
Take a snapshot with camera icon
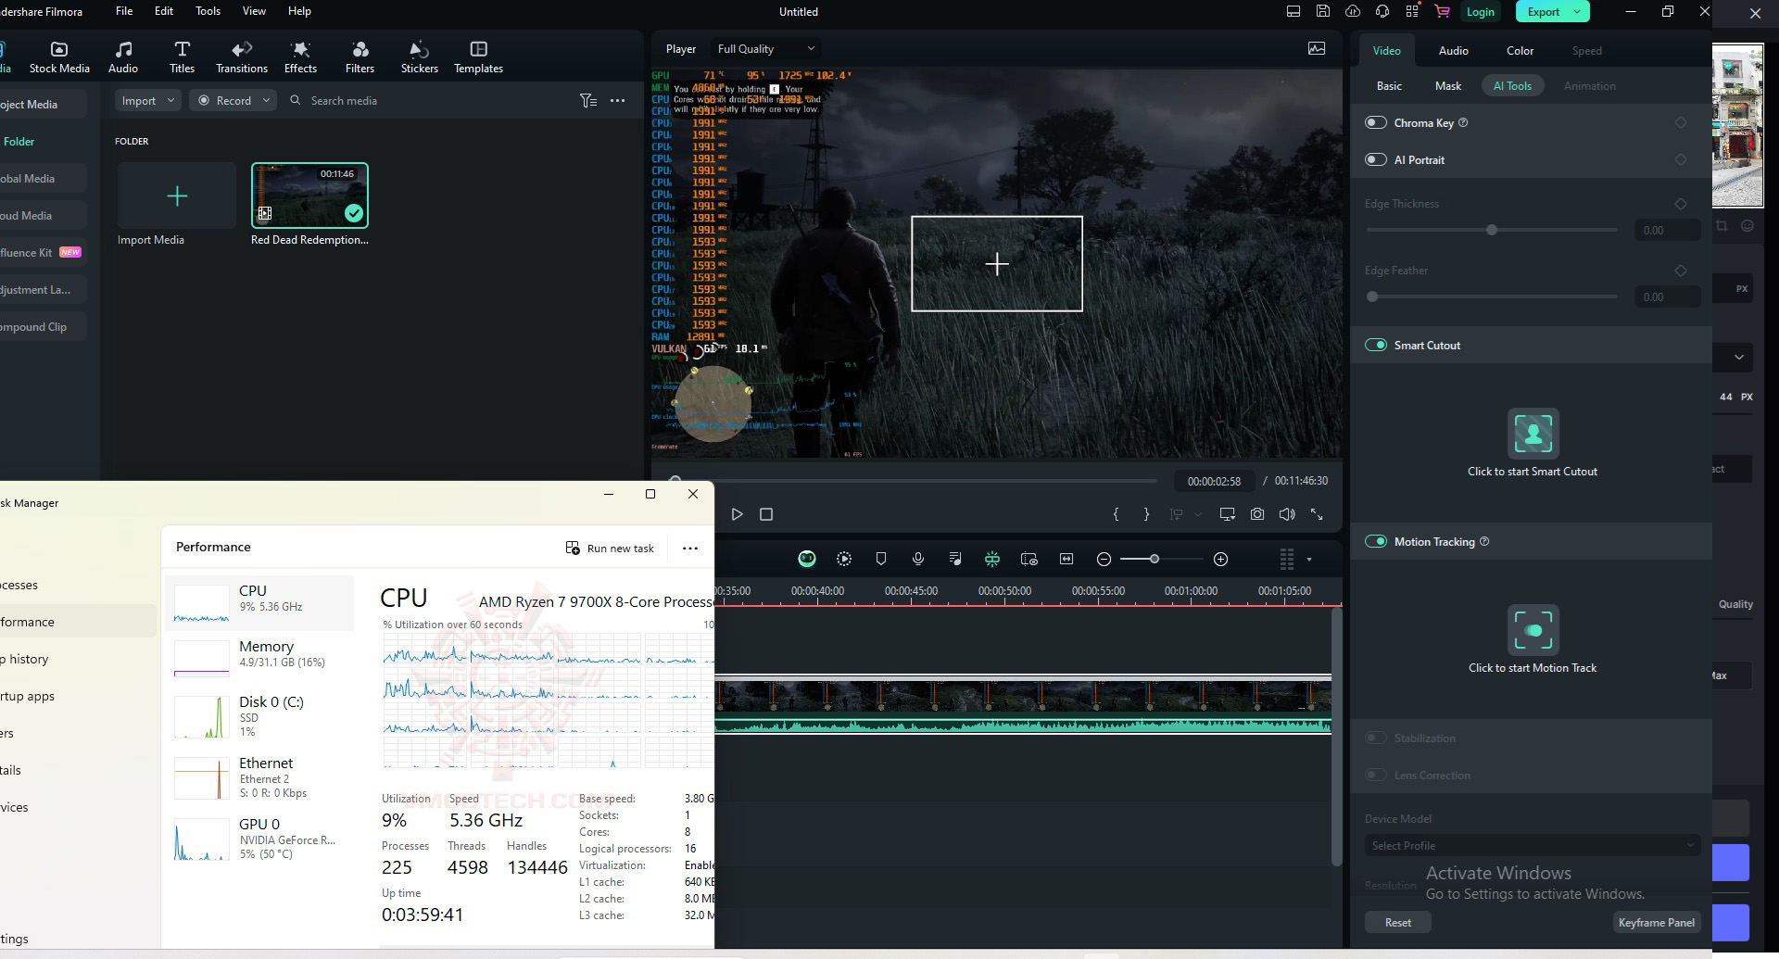[1256, 514]
